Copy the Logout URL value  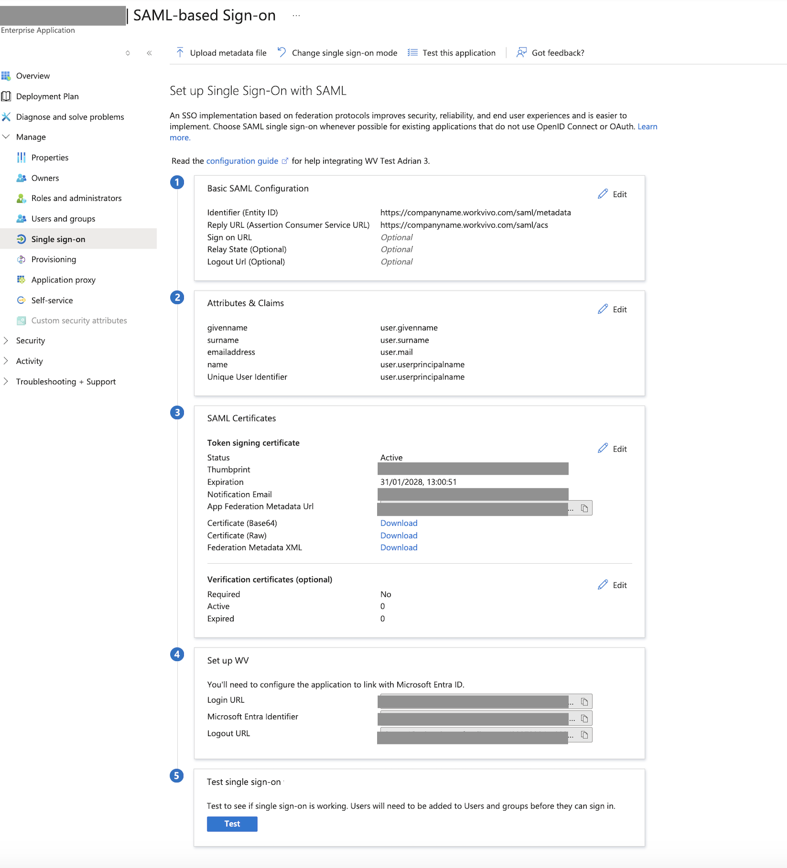point(585,735)
